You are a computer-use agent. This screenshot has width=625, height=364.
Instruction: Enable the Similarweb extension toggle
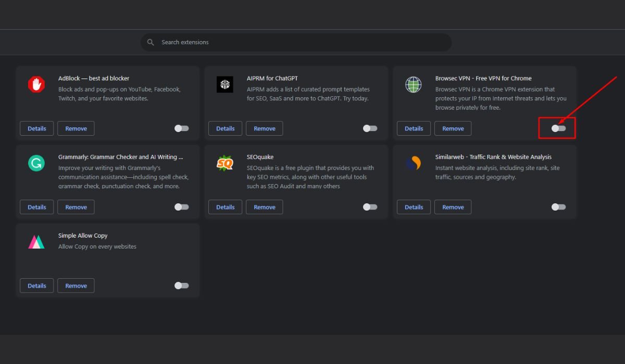(x=559, y=207)
